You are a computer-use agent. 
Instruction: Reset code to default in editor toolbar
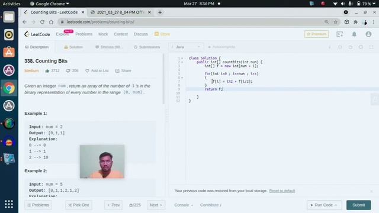[351, 47]
